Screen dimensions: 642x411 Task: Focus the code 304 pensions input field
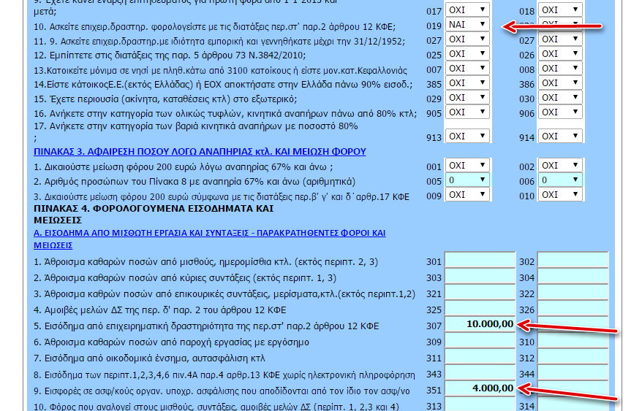(x=572, y=277)
